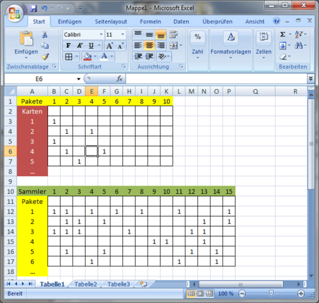Viewport: 319px width, 303px height.
Task: Open the fill color dropdown arrow
Action: point(95,56)
